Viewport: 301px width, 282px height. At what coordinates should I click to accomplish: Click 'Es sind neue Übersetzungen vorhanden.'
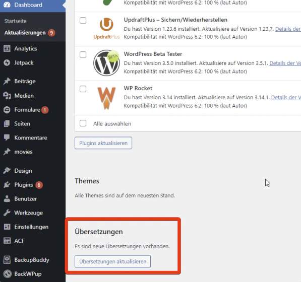point(122,246)
